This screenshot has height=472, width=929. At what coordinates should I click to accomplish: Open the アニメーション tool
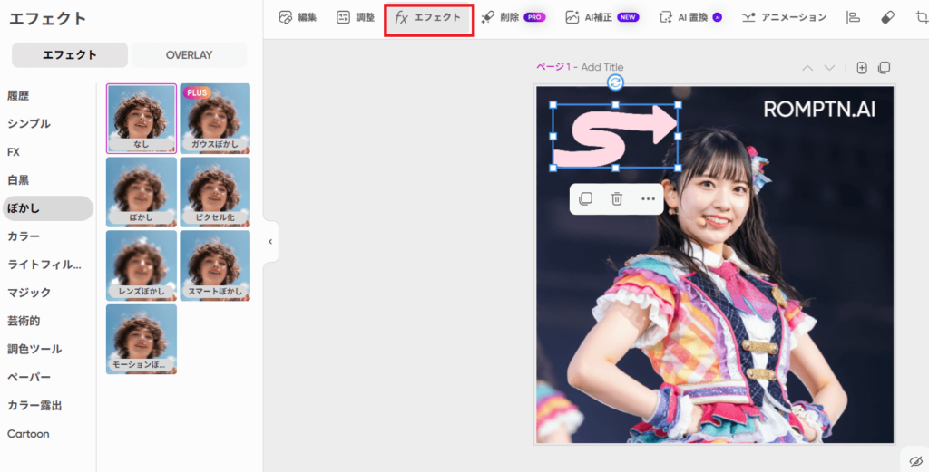784,17
